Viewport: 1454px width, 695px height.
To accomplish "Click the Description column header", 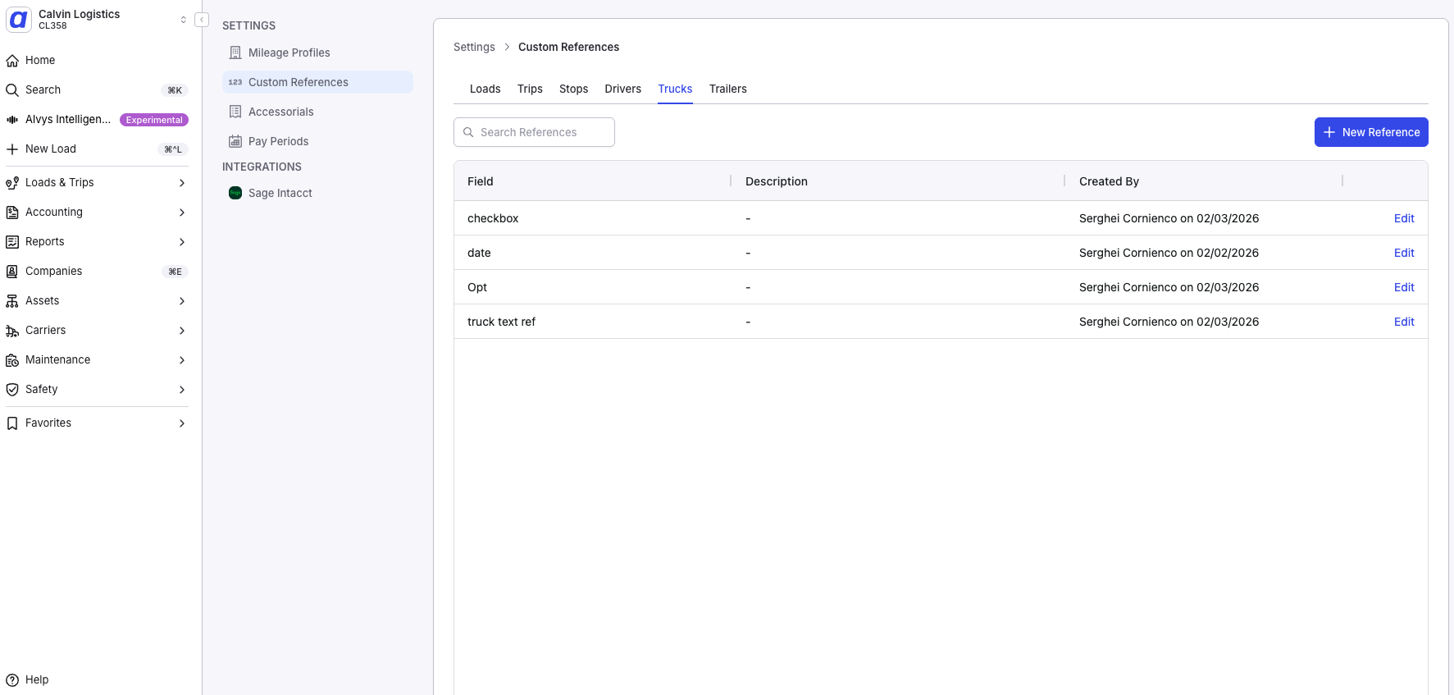I will [777, 181].
